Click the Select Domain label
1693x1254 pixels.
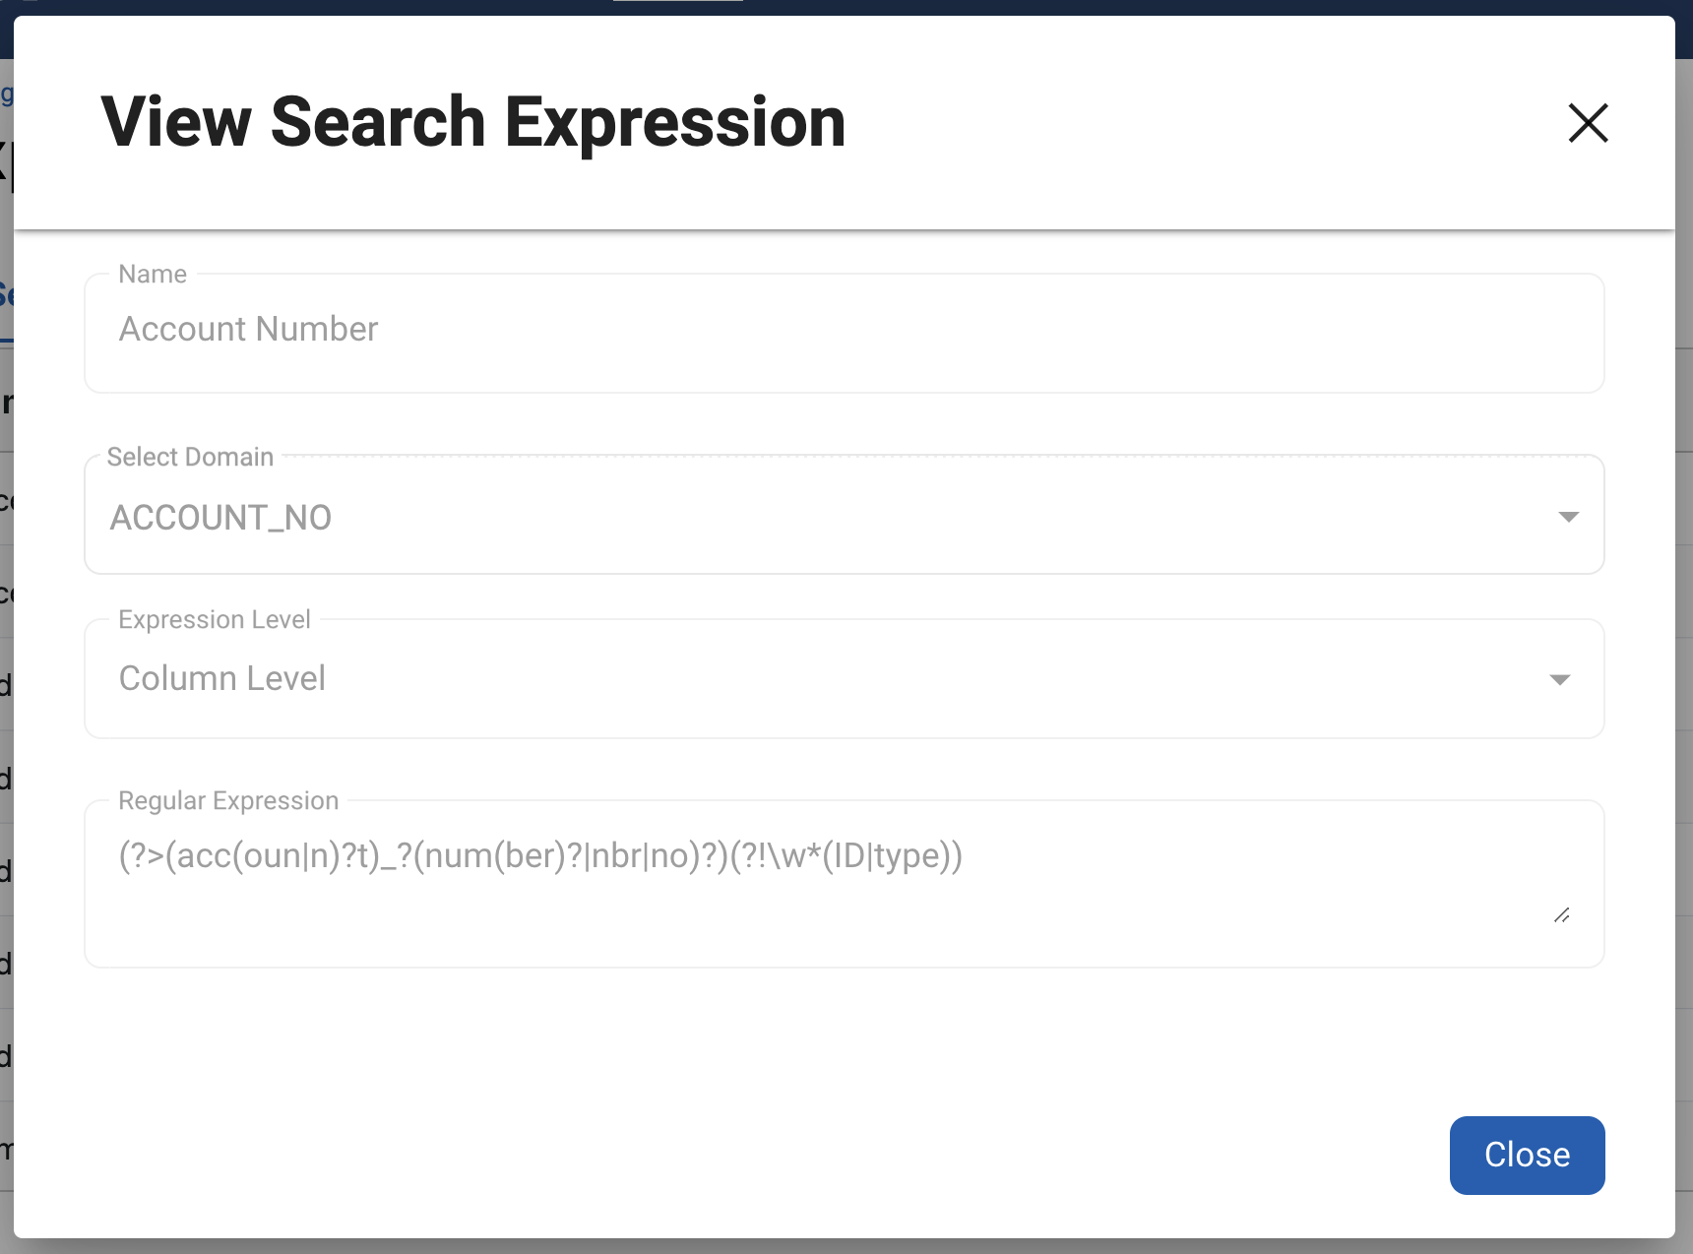click(x=190, y=457)
